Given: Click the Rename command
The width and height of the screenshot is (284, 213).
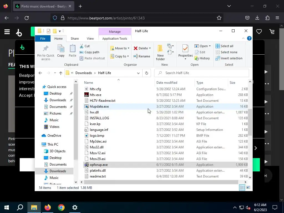Looking at the screenshot, I should (x=142, y=56).
